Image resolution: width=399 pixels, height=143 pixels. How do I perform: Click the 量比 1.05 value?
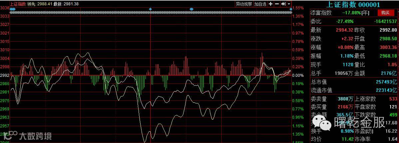tap(392, 65)
